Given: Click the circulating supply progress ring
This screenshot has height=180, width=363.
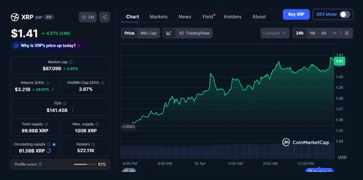Looking at the screenshot, I should click(x=49, y=151).
